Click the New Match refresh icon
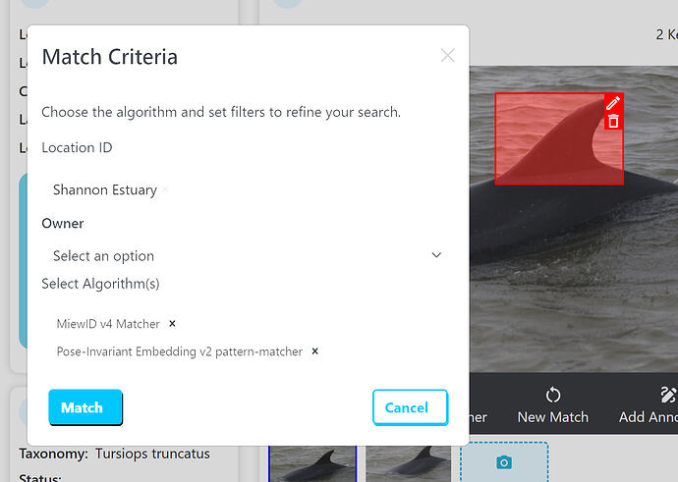The width and height of the screenshot is (678, 482). (x=553, y=395)
